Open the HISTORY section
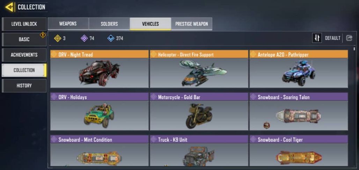 24,86
